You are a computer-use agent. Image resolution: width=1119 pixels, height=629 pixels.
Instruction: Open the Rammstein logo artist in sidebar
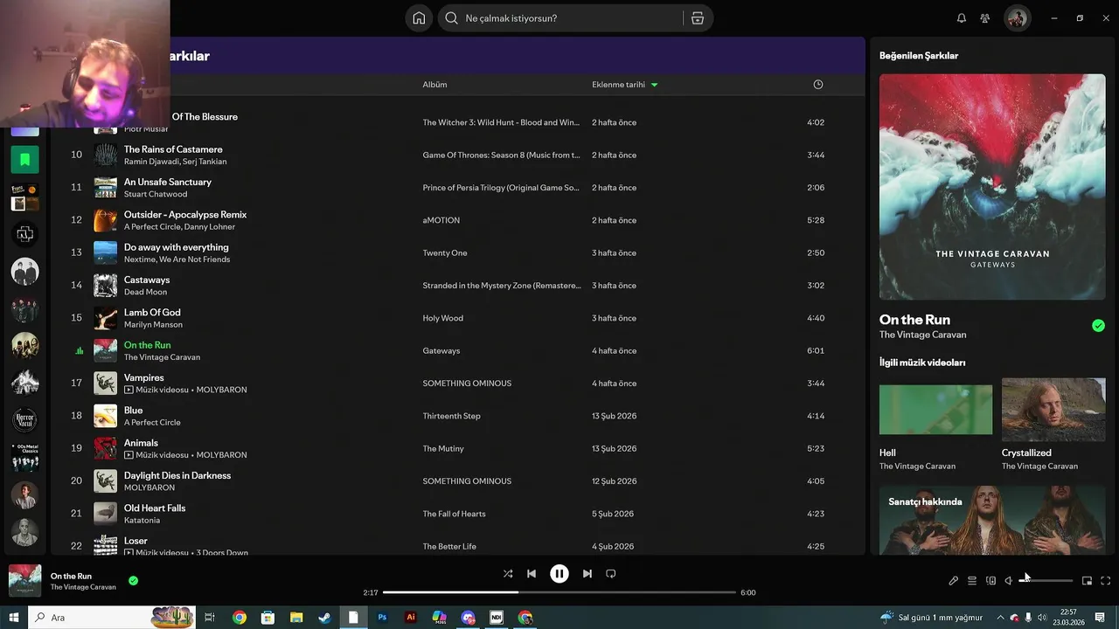[24, 234]
